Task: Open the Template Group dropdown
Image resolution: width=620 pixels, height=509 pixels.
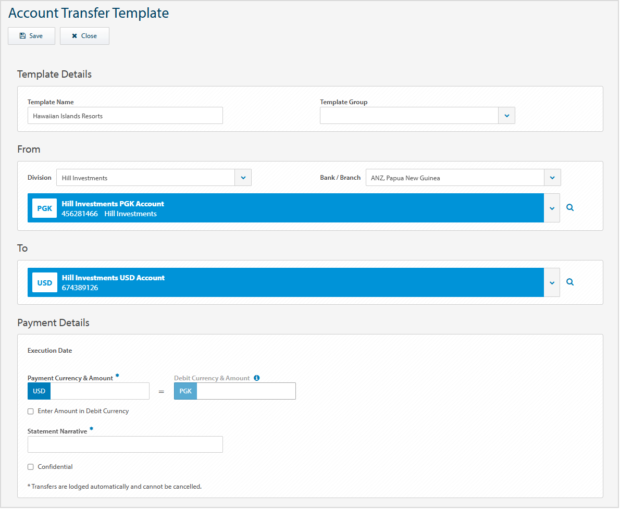Action: tap(506, 115)
